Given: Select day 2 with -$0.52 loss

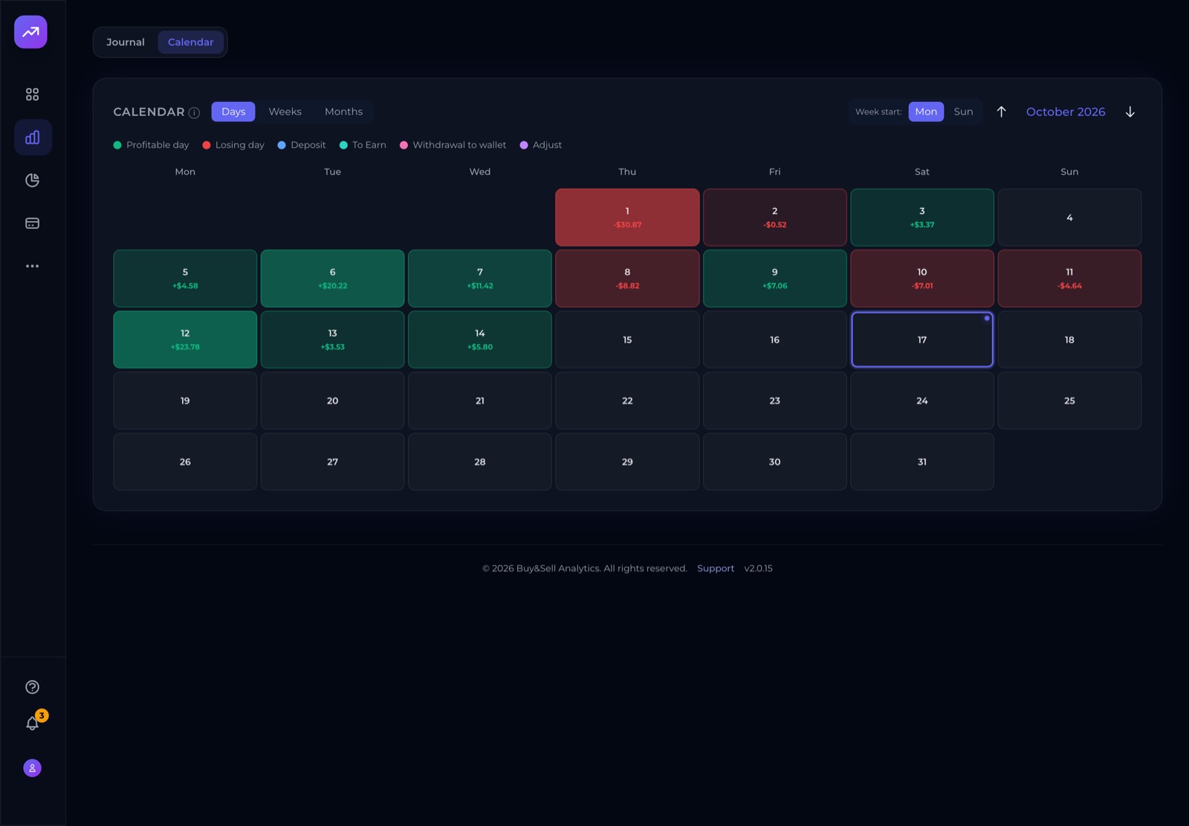Looking at the screenshot, I should click(774, 217).
